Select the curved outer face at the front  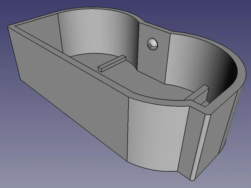point(156,136)
